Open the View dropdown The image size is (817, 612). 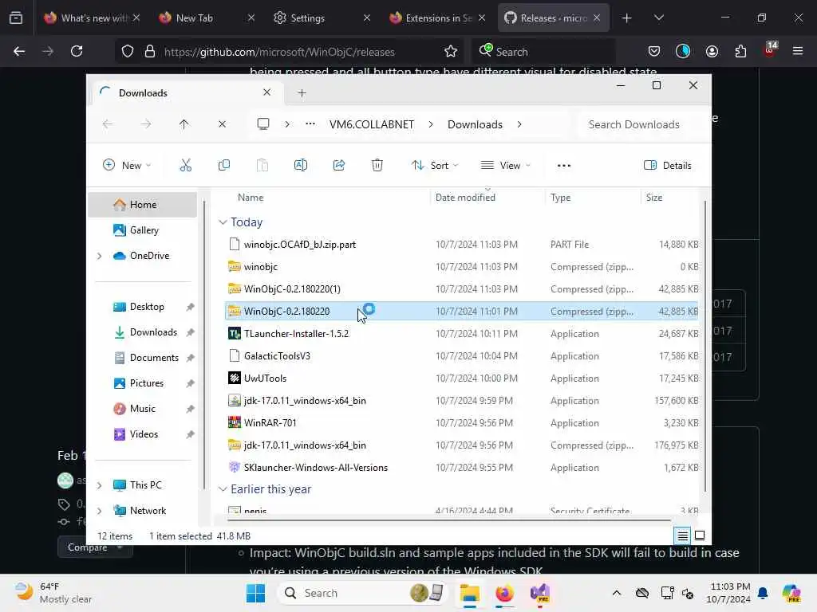pos(505,166)
